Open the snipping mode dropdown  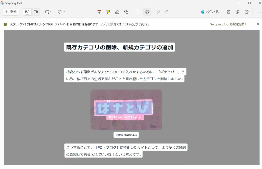coord(48,12)
